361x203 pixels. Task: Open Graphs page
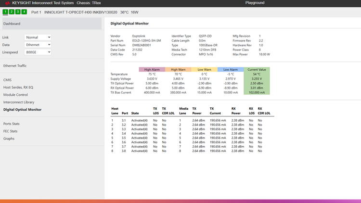(x=9, y=139)
